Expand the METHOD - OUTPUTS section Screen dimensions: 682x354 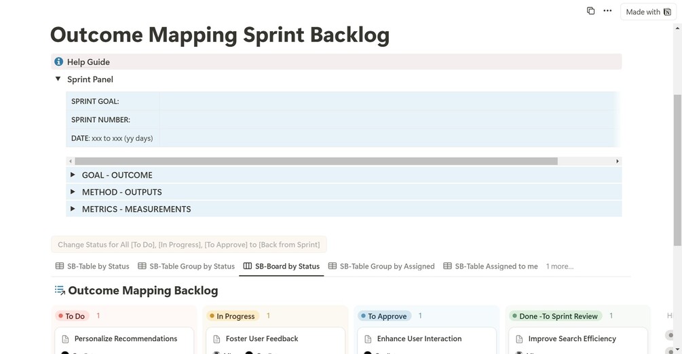(x=73, y=192)
